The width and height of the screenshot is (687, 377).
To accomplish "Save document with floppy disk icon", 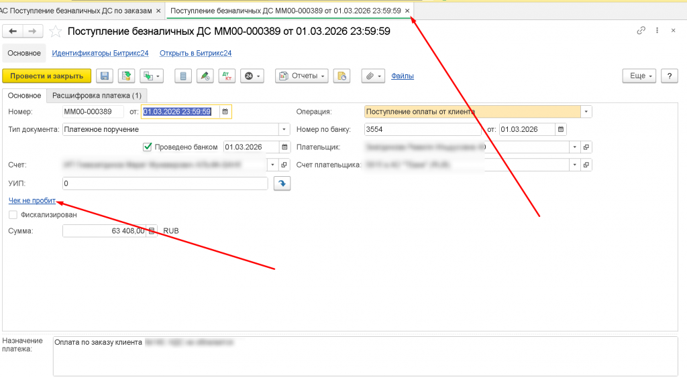I will [105, 76].
